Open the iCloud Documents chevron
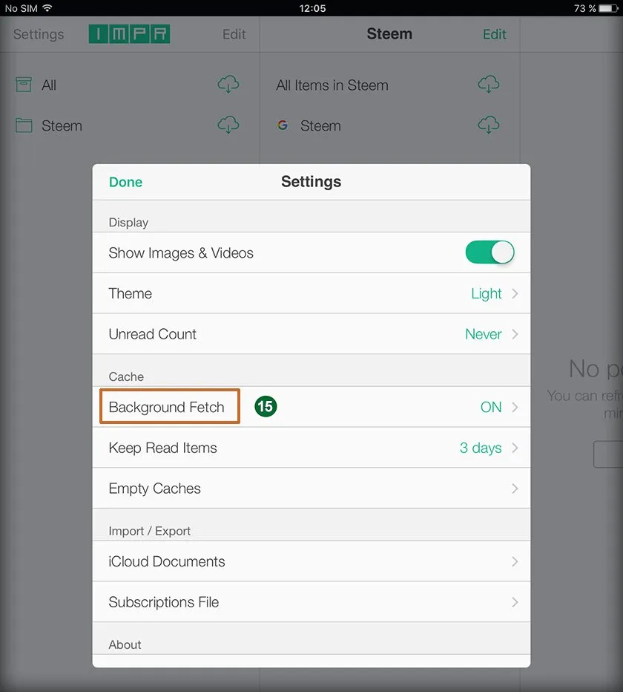 515,561
